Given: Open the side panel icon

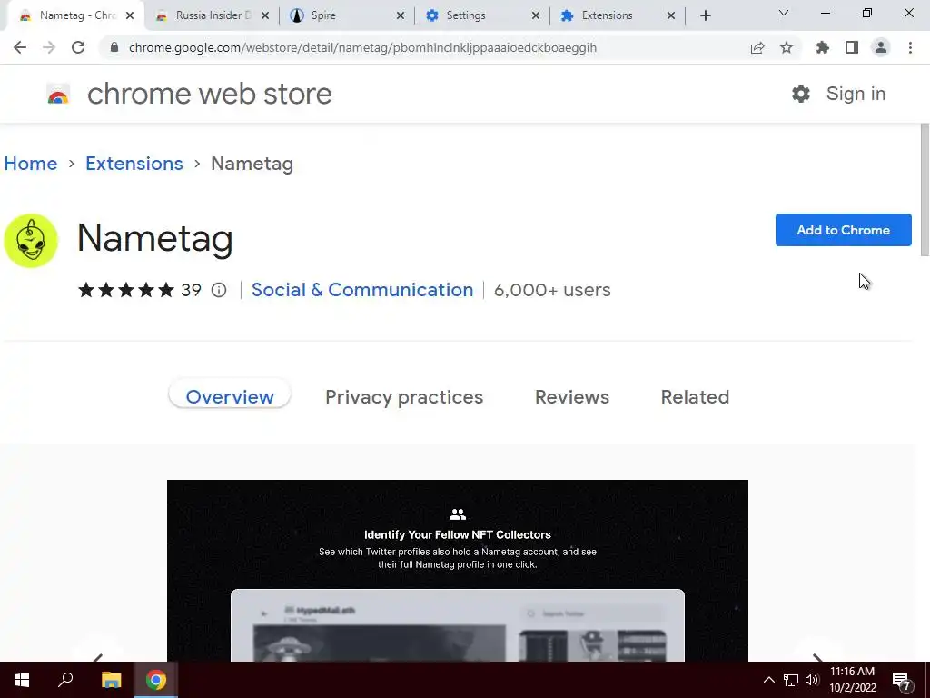Looking at the screenshot, I should pos(852,47).
